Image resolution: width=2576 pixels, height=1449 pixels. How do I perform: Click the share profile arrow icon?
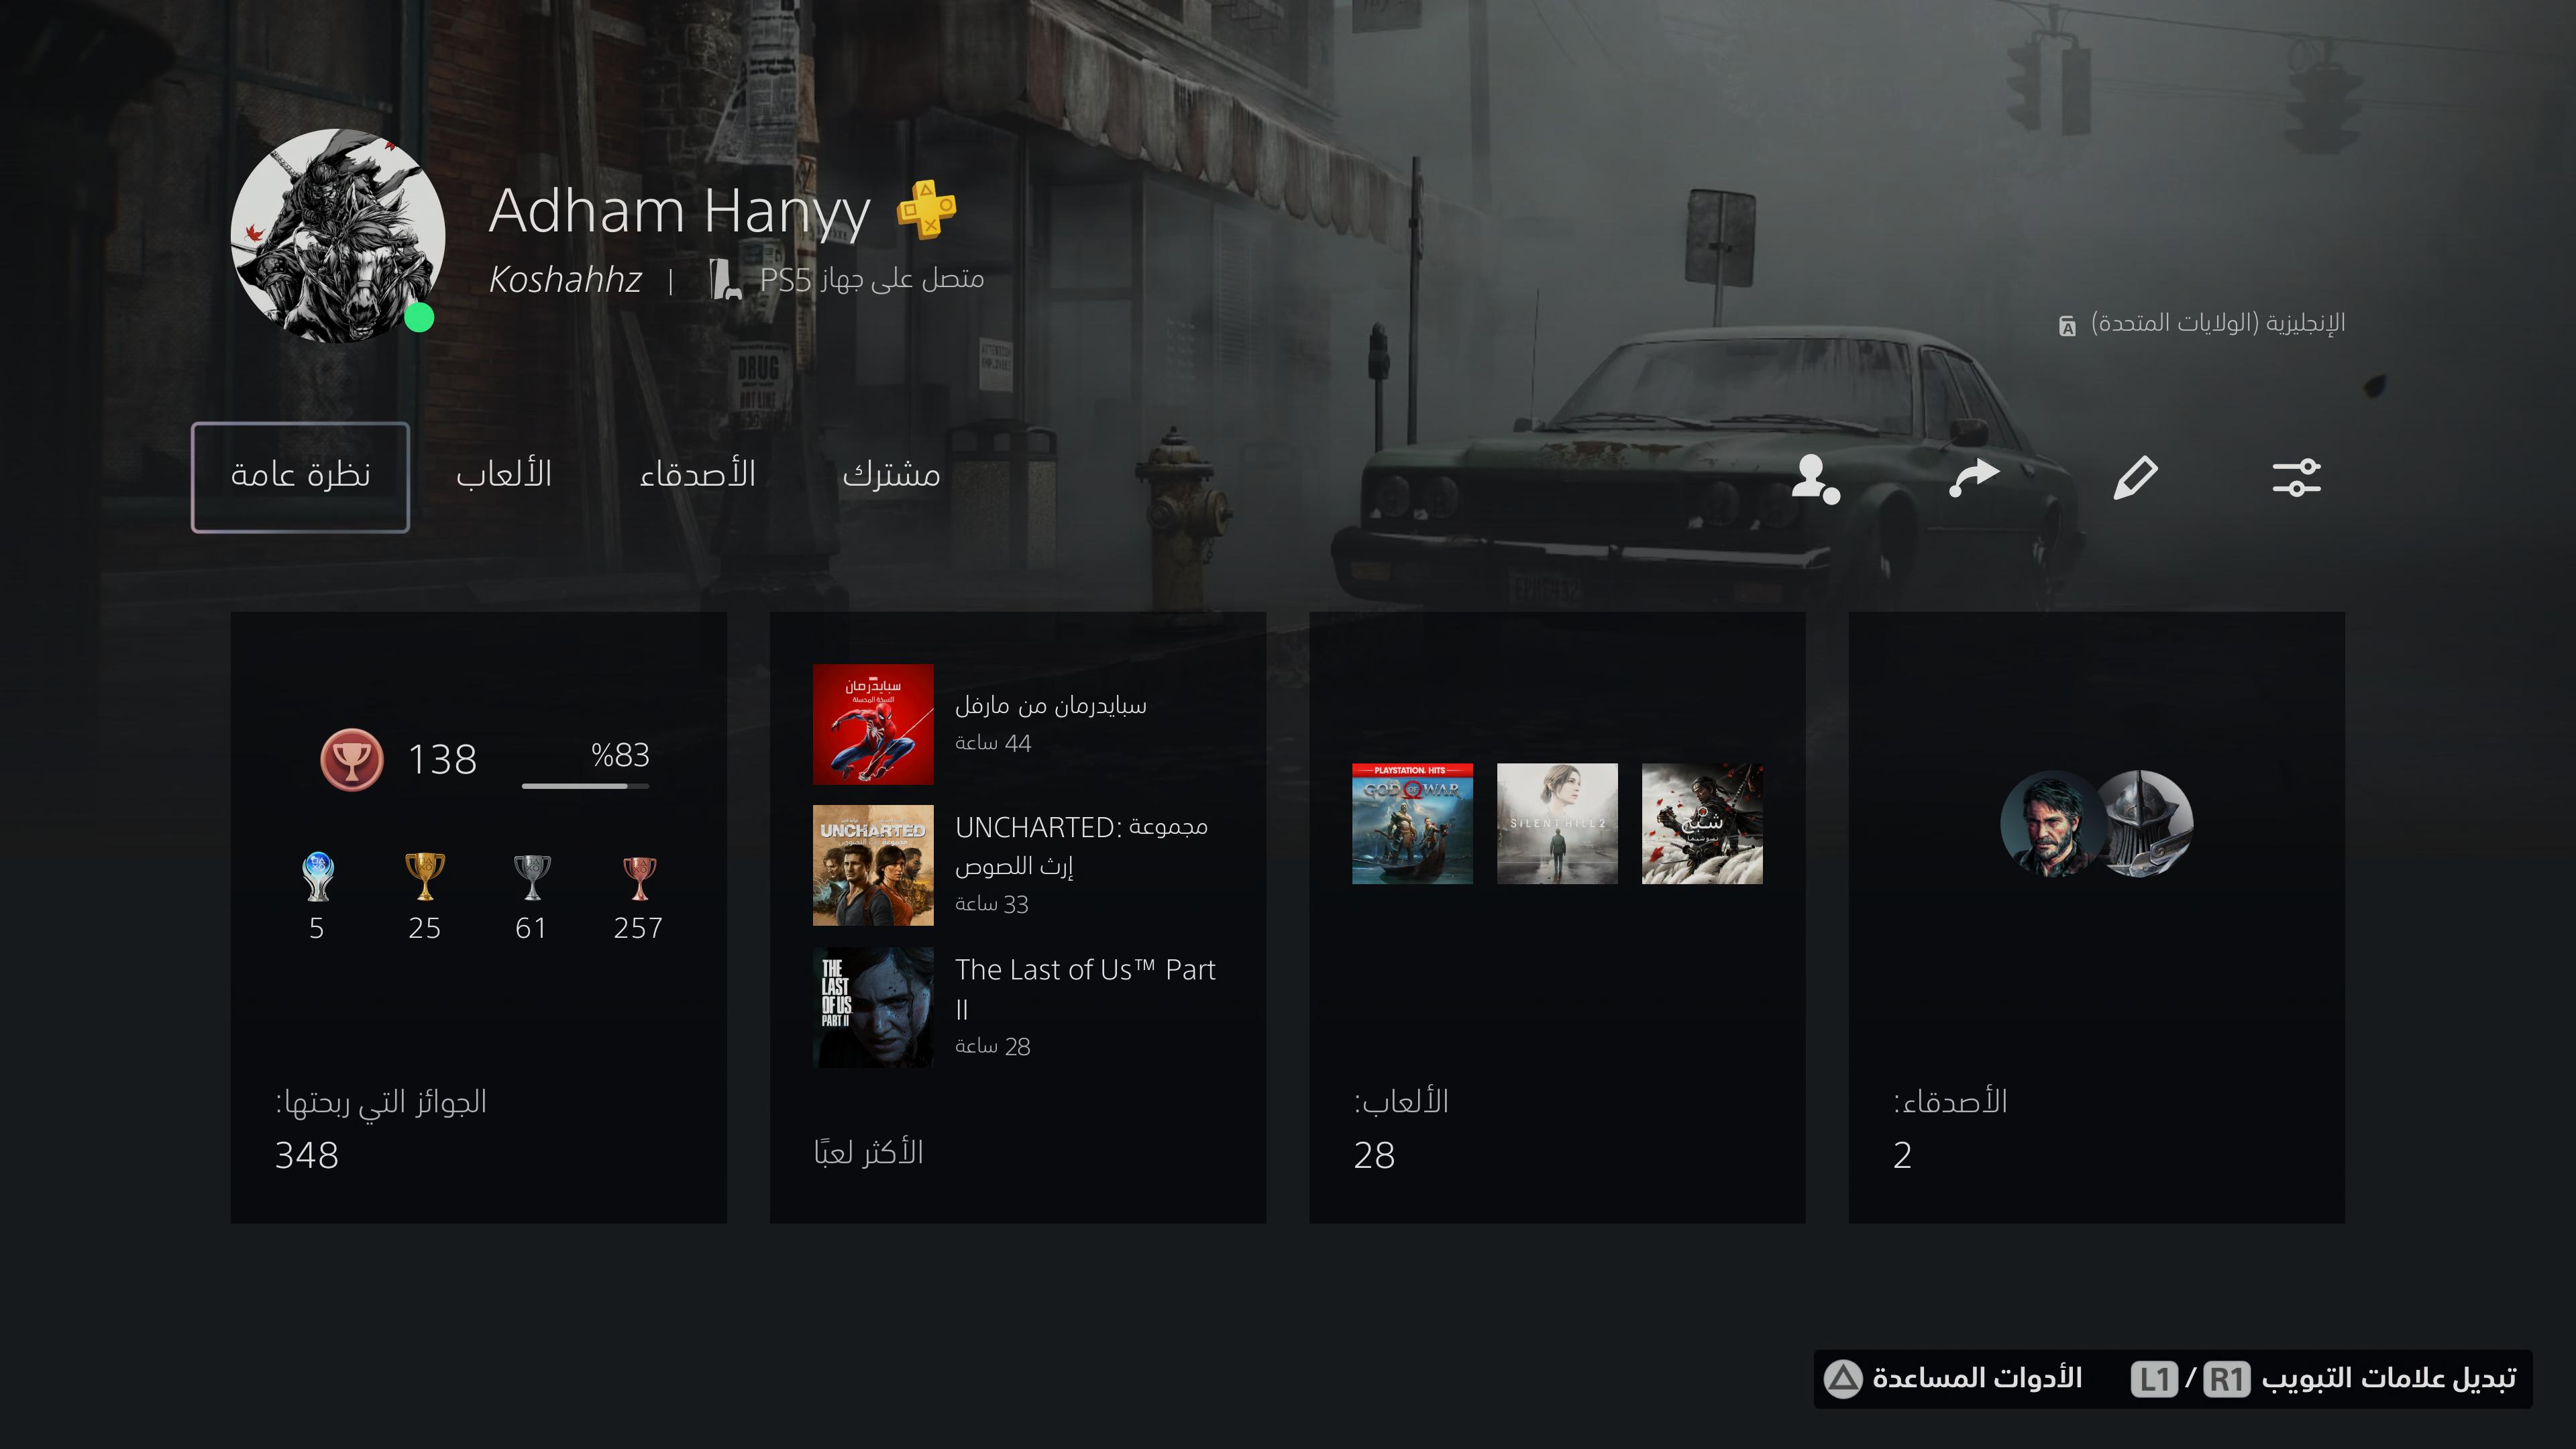[x=1974, y=477]
